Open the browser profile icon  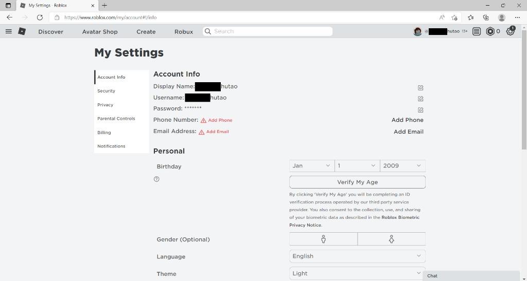tap(501, 17)
